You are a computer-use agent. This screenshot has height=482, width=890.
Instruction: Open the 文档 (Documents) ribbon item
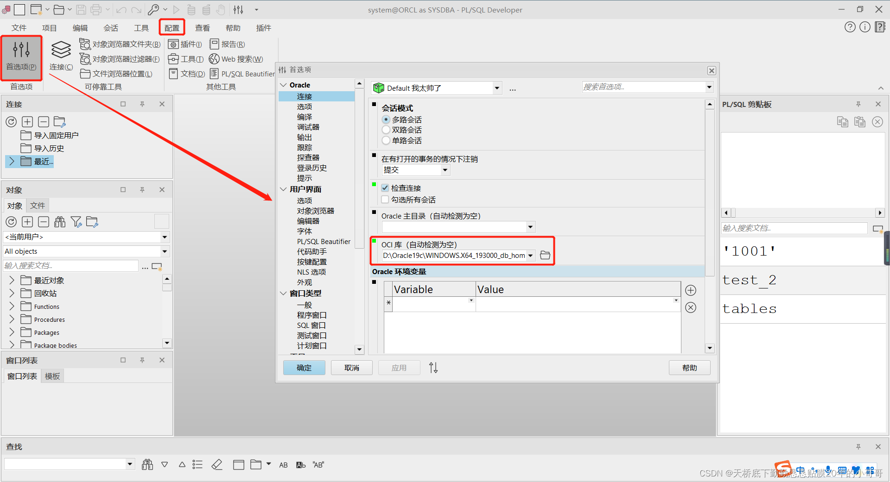[x=186, y=74]
